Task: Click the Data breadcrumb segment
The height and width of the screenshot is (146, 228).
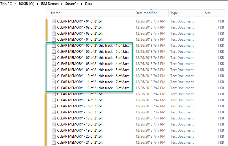Action: (x=89, y=4)
